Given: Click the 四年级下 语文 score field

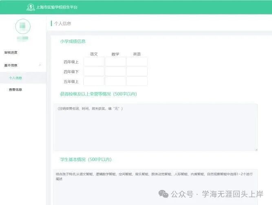Looking at the screenshot, I should (94, 71).
